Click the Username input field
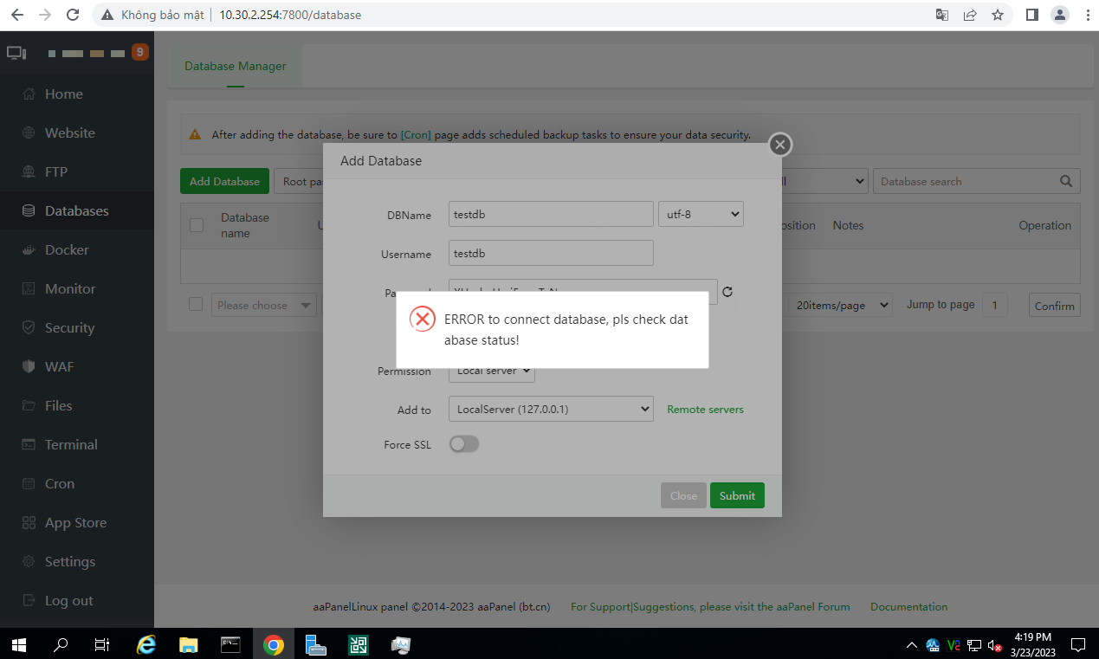 point(551,253)
